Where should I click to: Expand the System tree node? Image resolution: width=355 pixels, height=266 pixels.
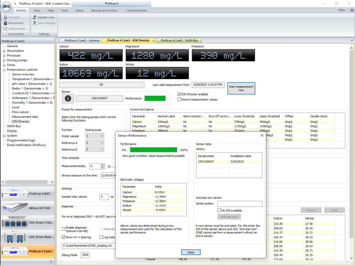4,136
